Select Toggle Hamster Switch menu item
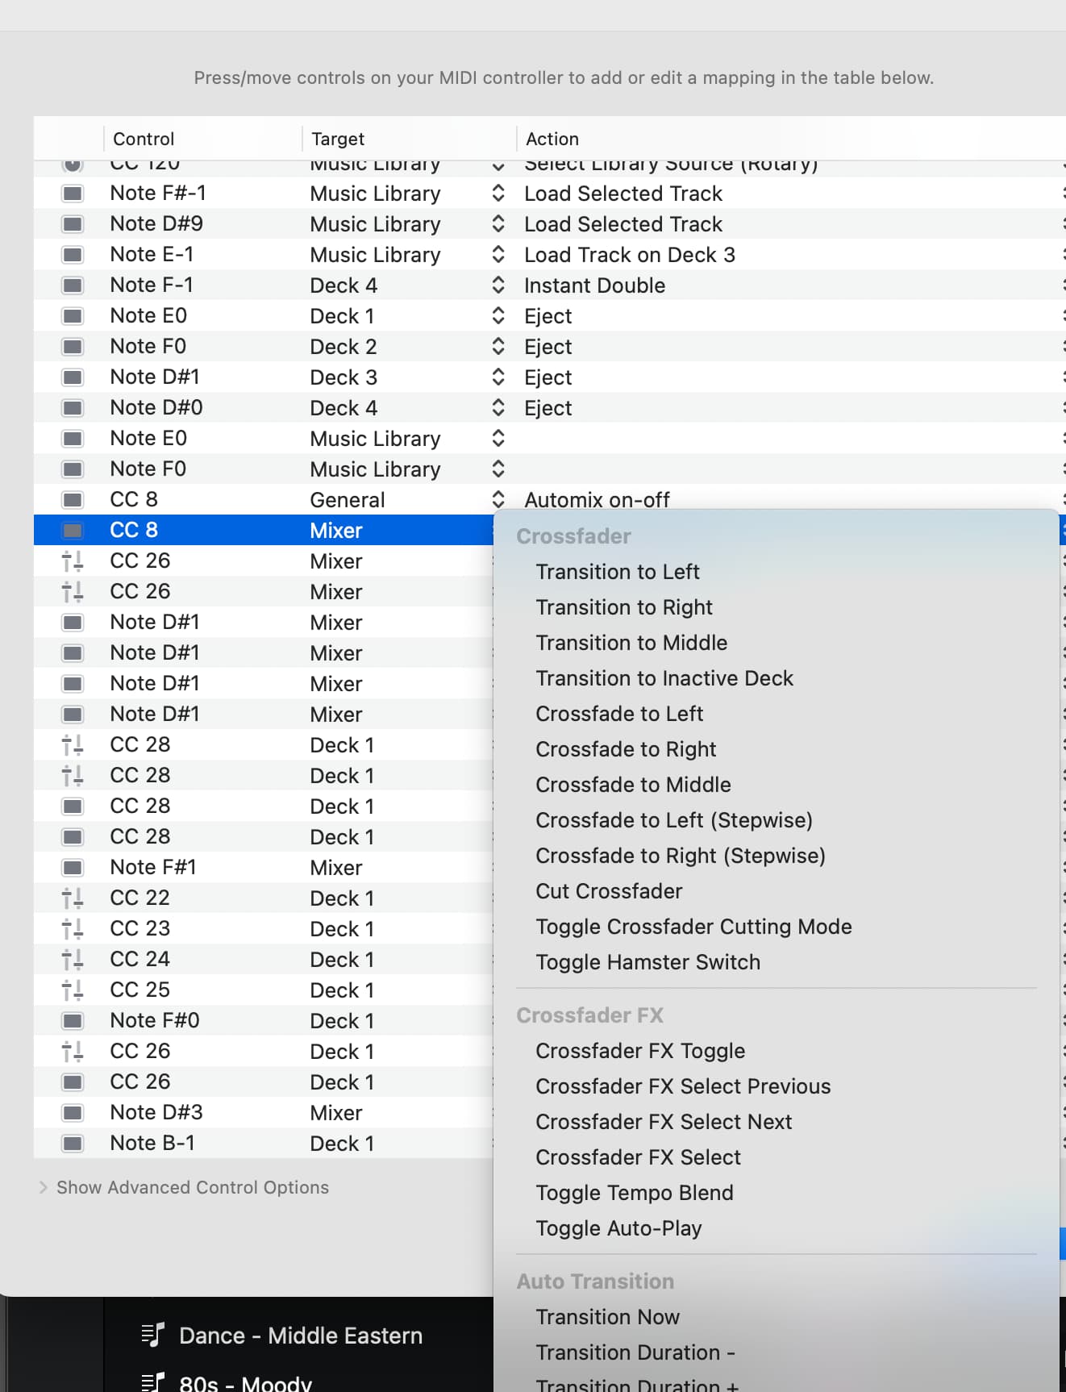1066x1392 pixels. point(648,962)
